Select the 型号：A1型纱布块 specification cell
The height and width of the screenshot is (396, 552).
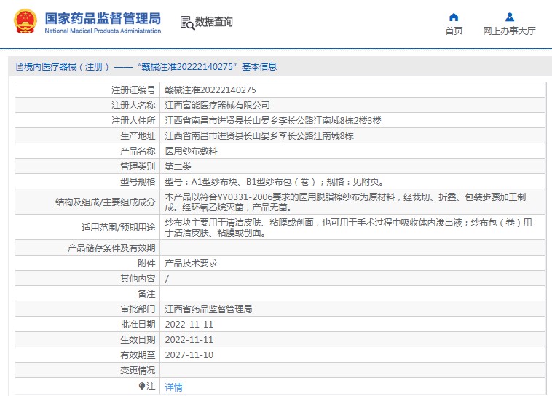click(275, 182)
